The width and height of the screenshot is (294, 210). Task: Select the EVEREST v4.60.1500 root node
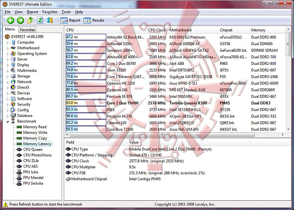[27, 37]
